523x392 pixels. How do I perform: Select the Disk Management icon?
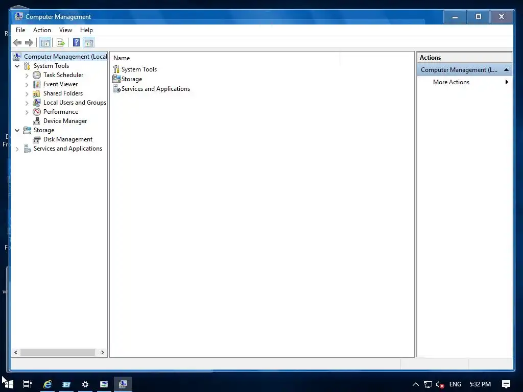pyautogui.click(x=37, y=139)
